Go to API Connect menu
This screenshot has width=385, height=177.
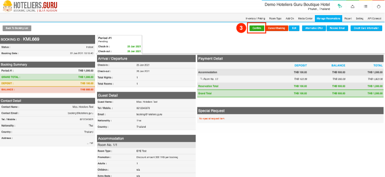(374, 18)
